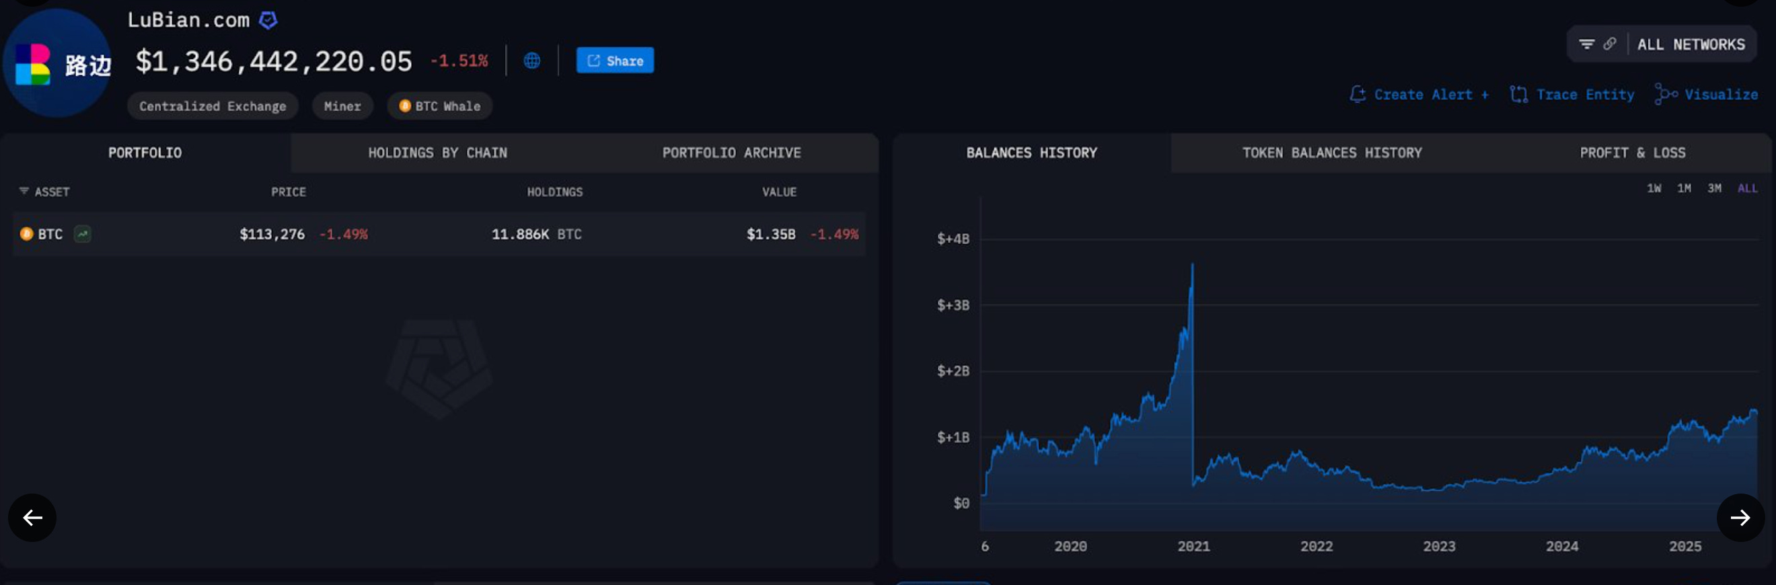Select the Miner tag
This screenshot has height=585, width=1776.
[x=342, y=106]
